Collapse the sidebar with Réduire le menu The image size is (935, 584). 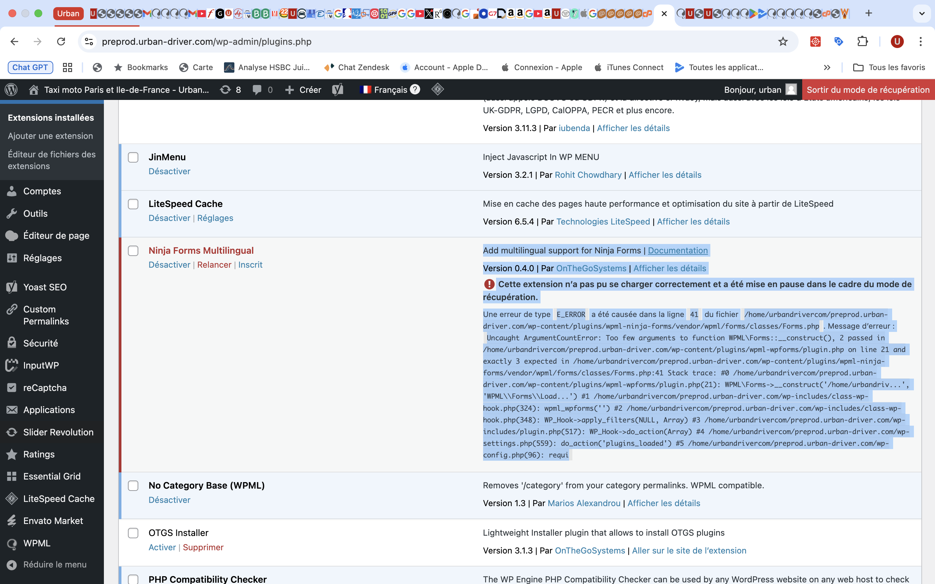[x=47, y=565]
